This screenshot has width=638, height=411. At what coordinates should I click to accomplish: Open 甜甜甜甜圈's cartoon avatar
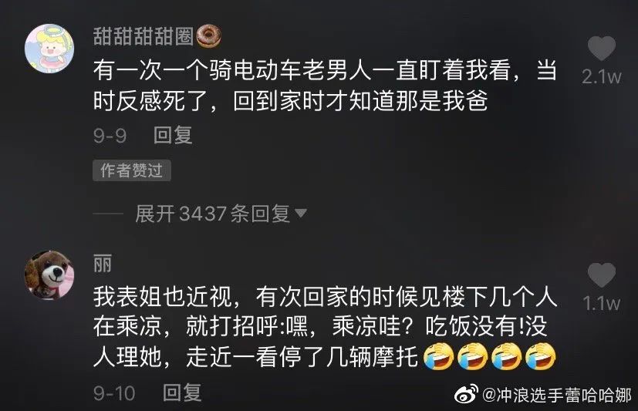point(49,49)
